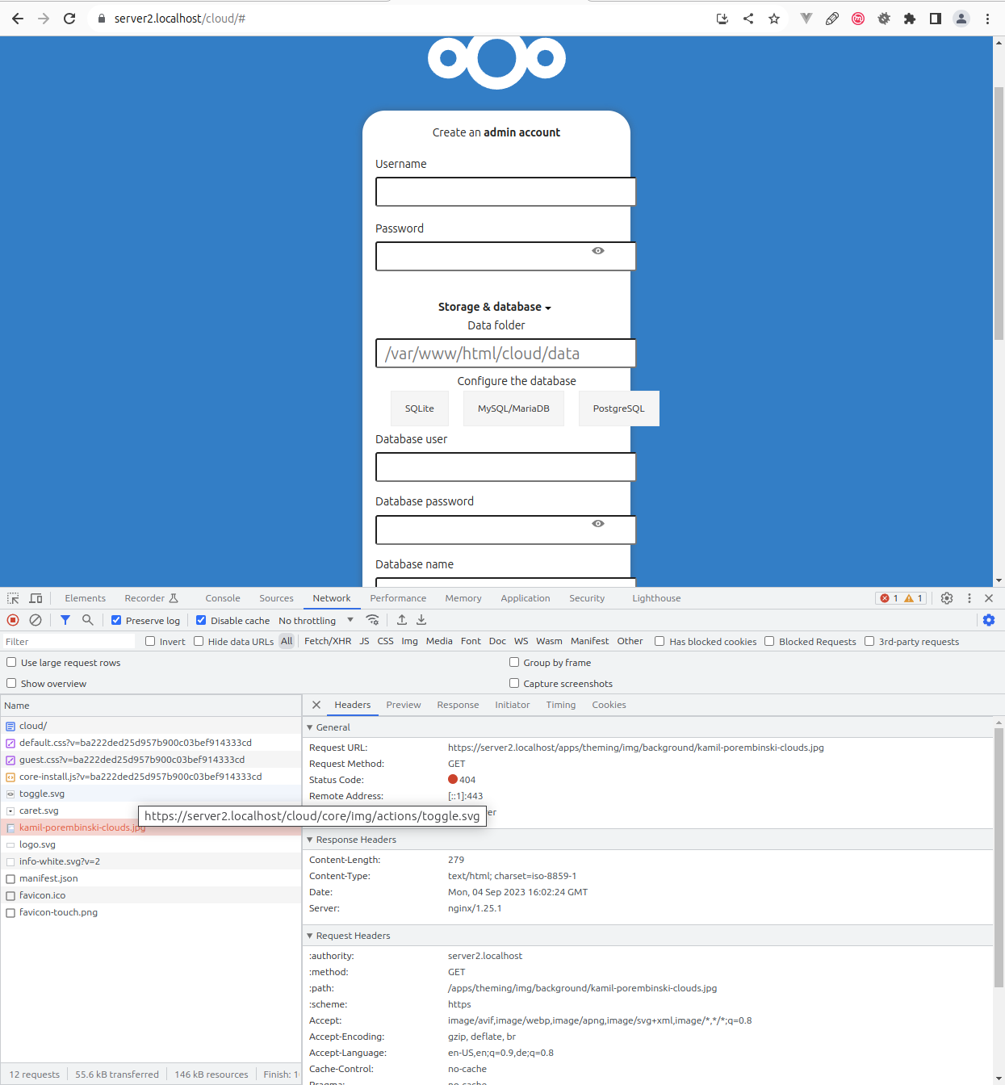The image size is (1005, 1085).
Task: Open the Preview tab for the request
Action: pos(403,705)
